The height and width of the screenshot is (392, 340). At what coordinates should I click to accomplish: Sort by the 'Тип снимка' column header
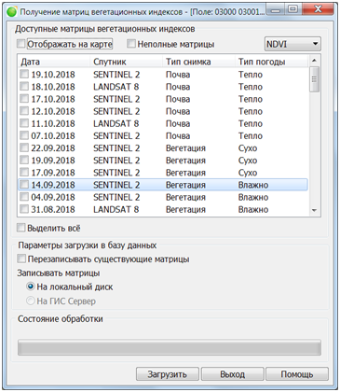tap(198, 62)
